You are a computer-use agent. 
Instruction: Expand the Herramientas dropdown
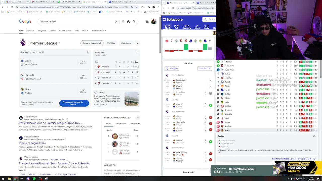99,31
